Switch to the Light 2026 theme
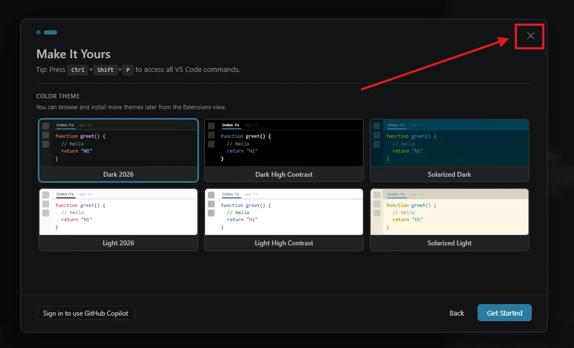The image size is (574, 348). (x=118, y=220)
